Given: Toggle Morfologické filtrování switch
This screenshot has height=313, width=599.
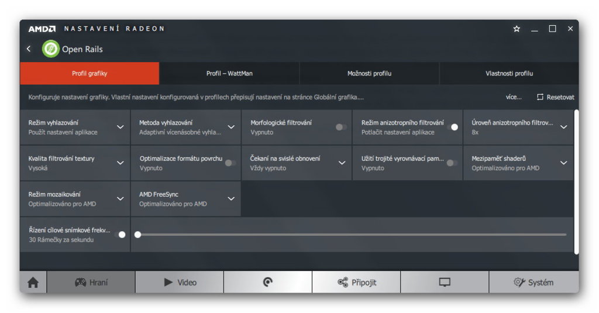Looking at the screenshot, I should [x=341, y=127].
